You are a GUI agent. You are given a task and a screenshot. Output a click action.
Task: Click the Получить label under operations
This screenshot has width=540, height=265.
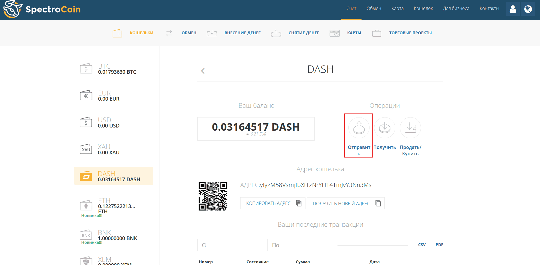(385, 147)
